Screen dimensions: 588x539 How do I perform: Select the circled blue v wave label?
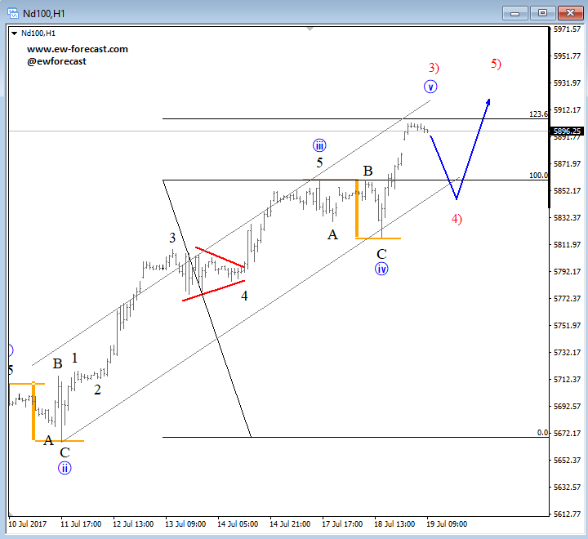(430, 87)
